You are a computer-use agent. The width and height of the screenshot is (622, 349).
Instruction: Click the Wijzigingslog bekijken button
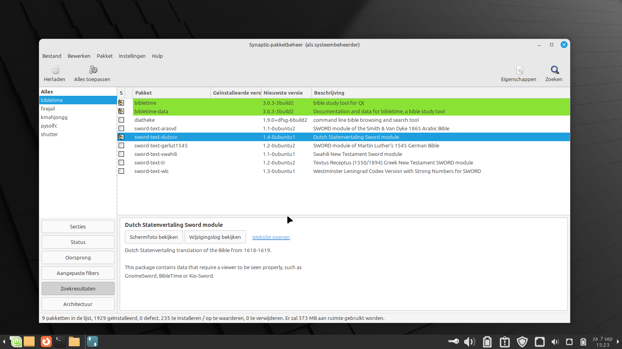click(215, 237)
